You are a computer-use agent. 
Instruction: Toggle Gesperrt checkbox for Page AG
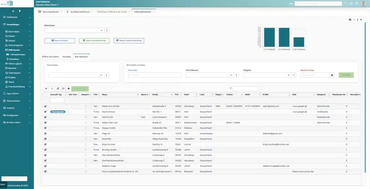86,133
